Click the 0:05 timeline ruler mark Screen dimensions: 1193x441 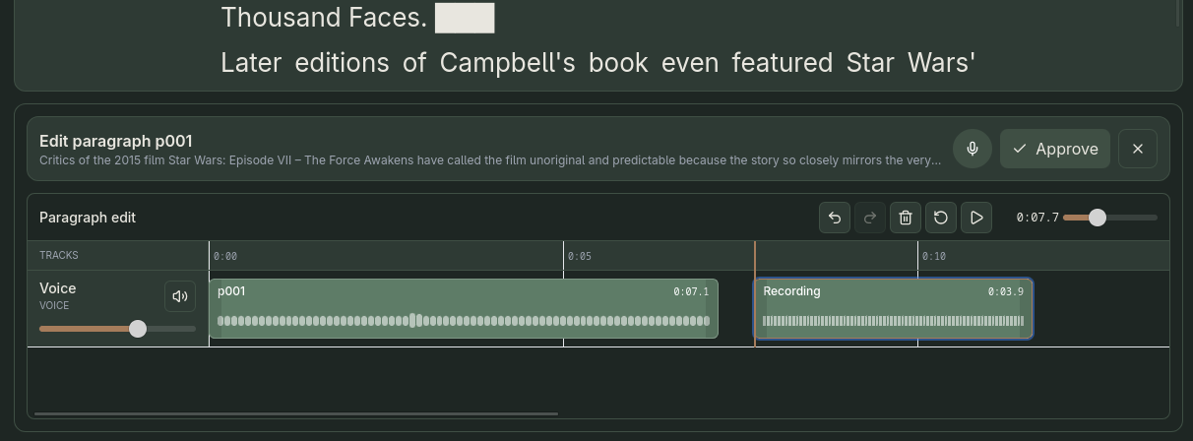pyautogui.click(x=580, y=256)
